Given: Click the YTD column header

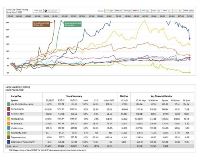Looking at the screenshot, I should click(96, 101).
